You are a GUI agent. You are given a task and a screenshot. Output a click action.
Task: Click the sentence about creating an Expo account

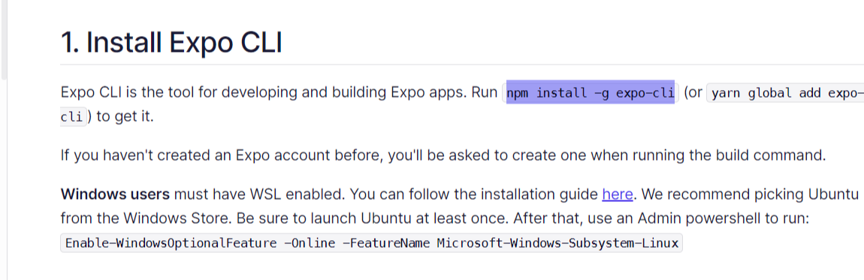(443, 155)
